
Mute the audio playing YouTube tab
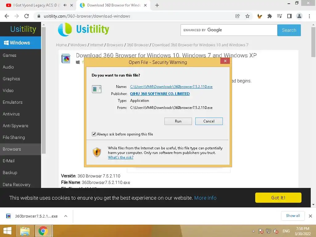pyautogui.click(x=65, y=5)
